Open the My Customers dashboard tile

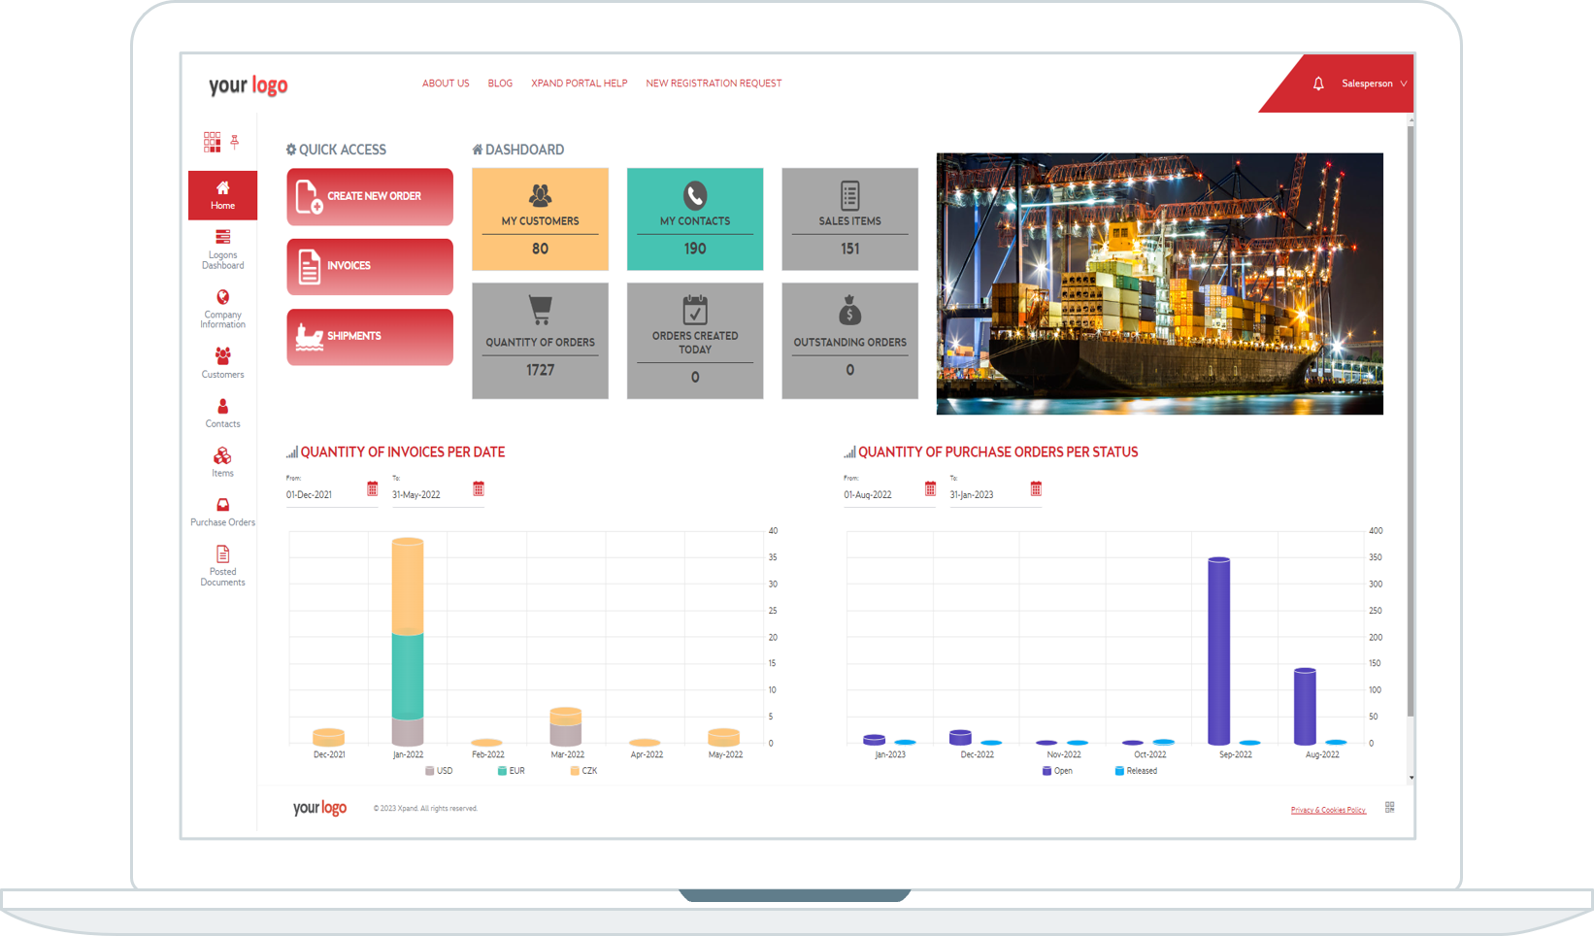click(540, 219)
